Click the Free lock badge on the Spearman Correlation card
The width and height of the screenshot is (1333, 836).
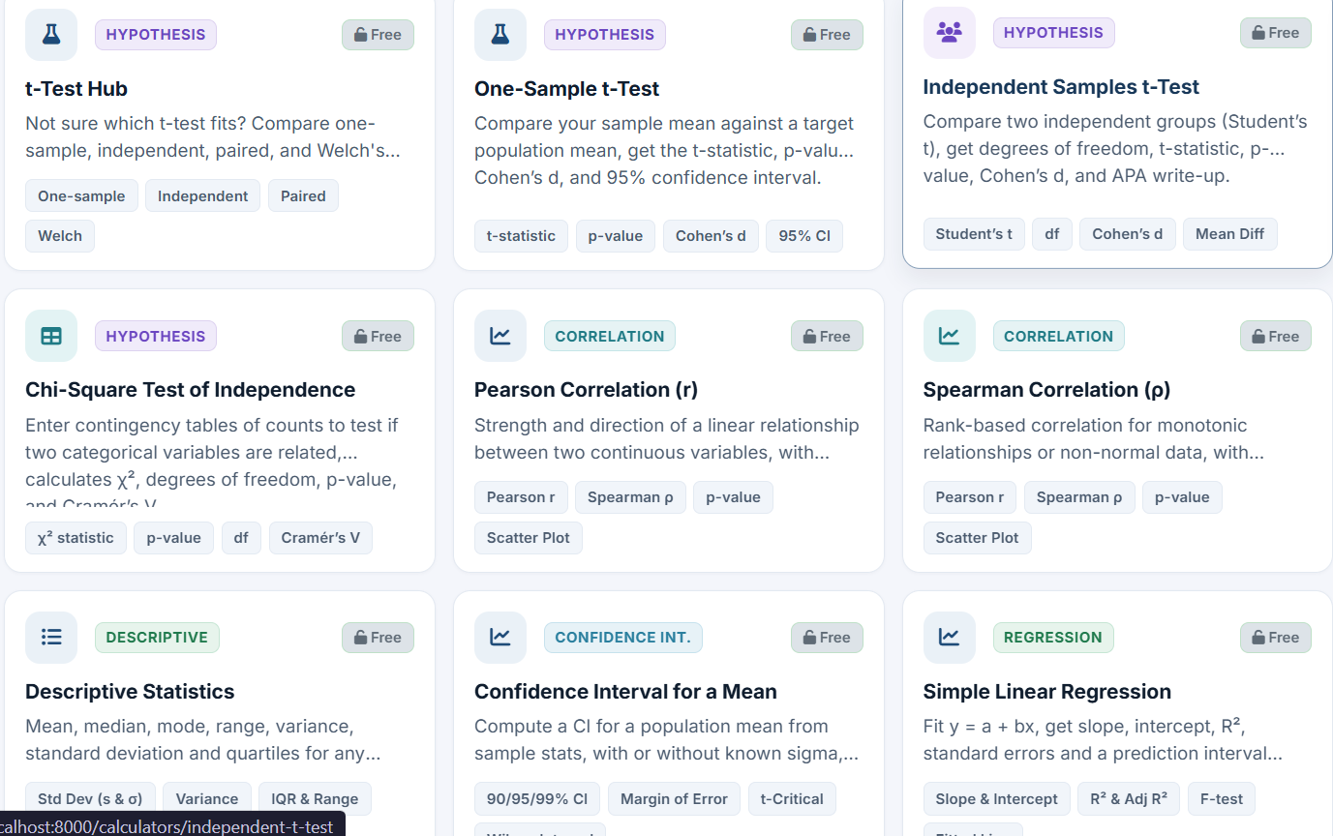(1276, 336)
